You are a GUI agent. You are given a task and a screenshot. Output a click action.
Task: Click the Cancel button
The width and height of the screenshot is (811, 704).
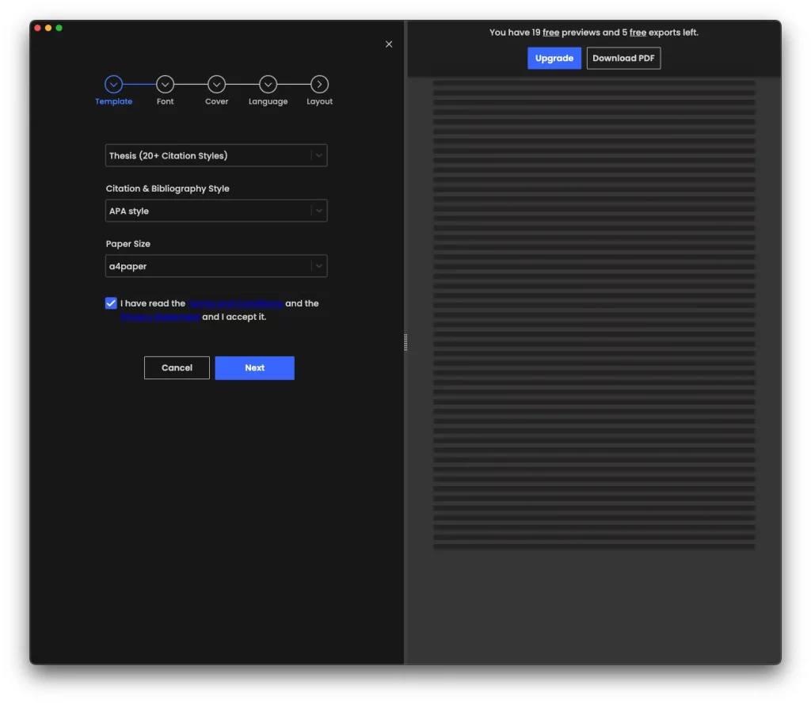point(177,367)
